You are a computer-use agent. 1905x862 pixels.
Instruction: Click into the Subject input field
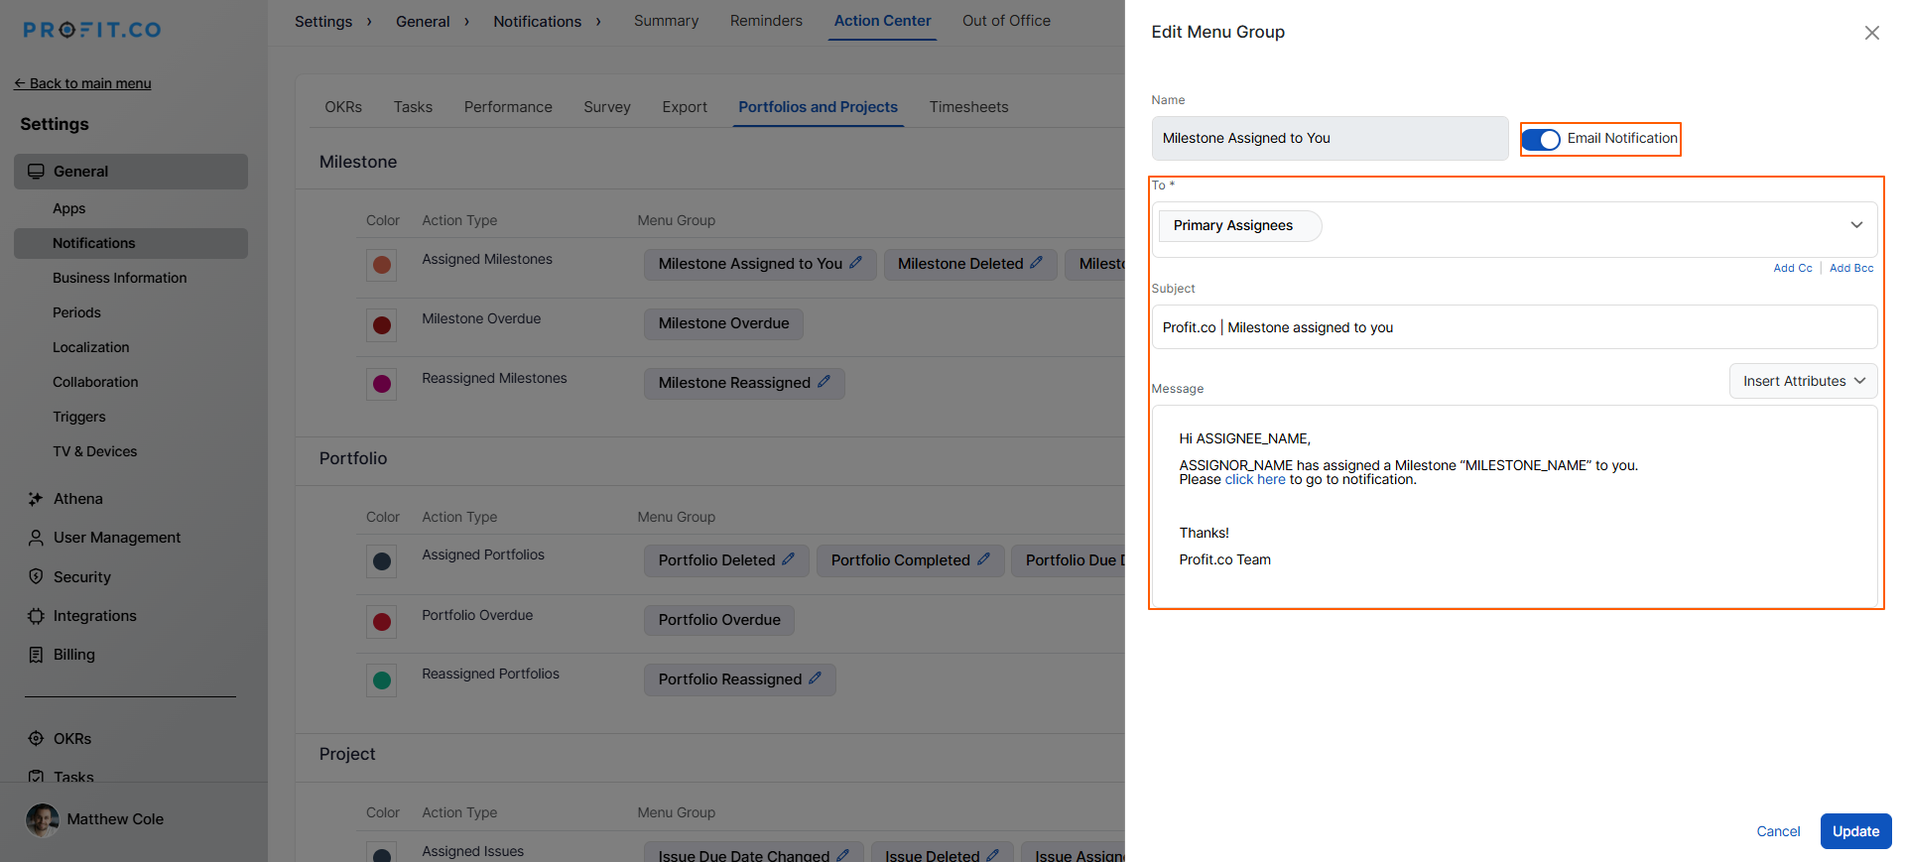[x=1513, y=327]
